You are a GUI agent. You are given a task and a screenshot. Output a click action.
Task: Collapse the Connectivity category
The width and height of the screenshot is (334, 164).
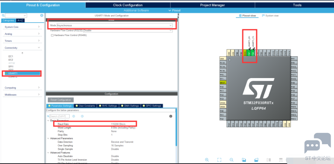[x=22, y=48]
